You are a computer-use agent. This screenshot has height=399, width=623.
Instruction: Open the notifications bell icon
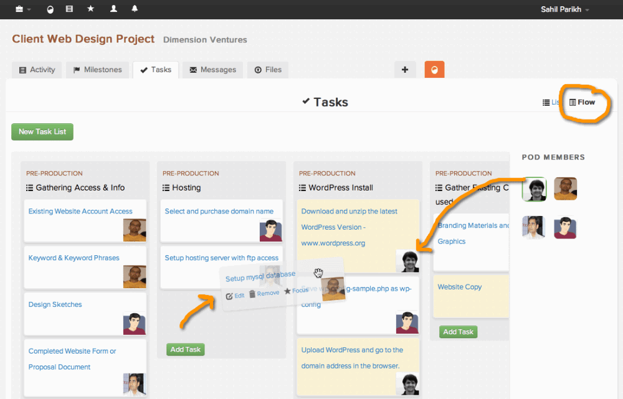pos(135,8)
